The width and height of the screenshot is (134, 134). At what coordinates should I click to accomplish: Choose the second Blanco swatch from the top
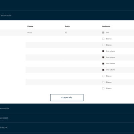[103, 45]
